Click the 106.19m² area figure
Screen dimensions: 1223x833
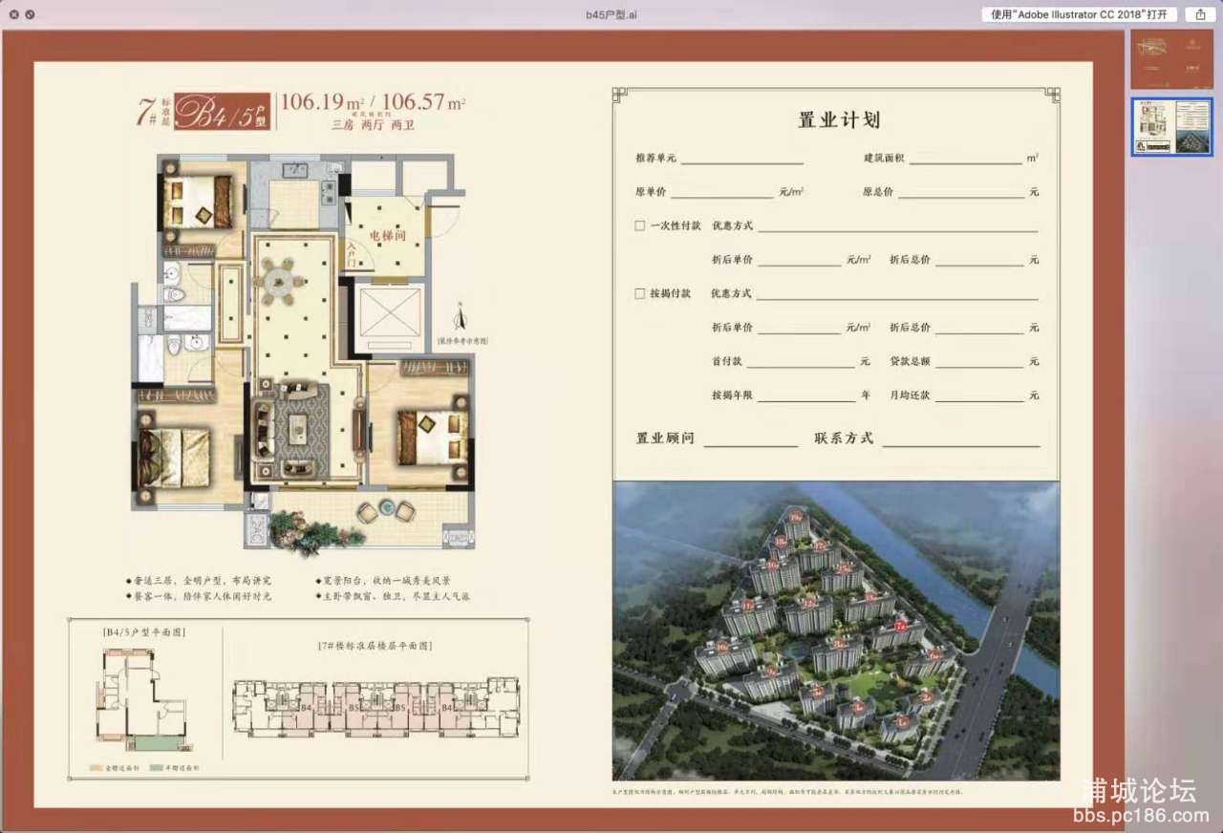pyautogui.click(x=324, y=103)
